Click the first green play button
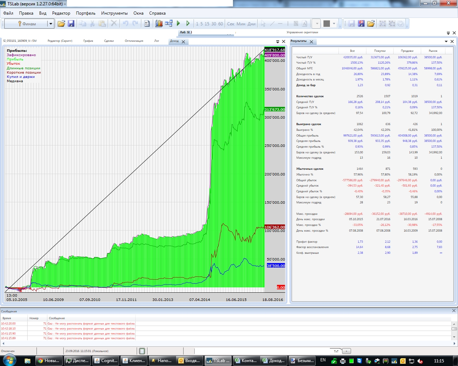This screenshot has height=366, width=458. (x=179, y=24)
